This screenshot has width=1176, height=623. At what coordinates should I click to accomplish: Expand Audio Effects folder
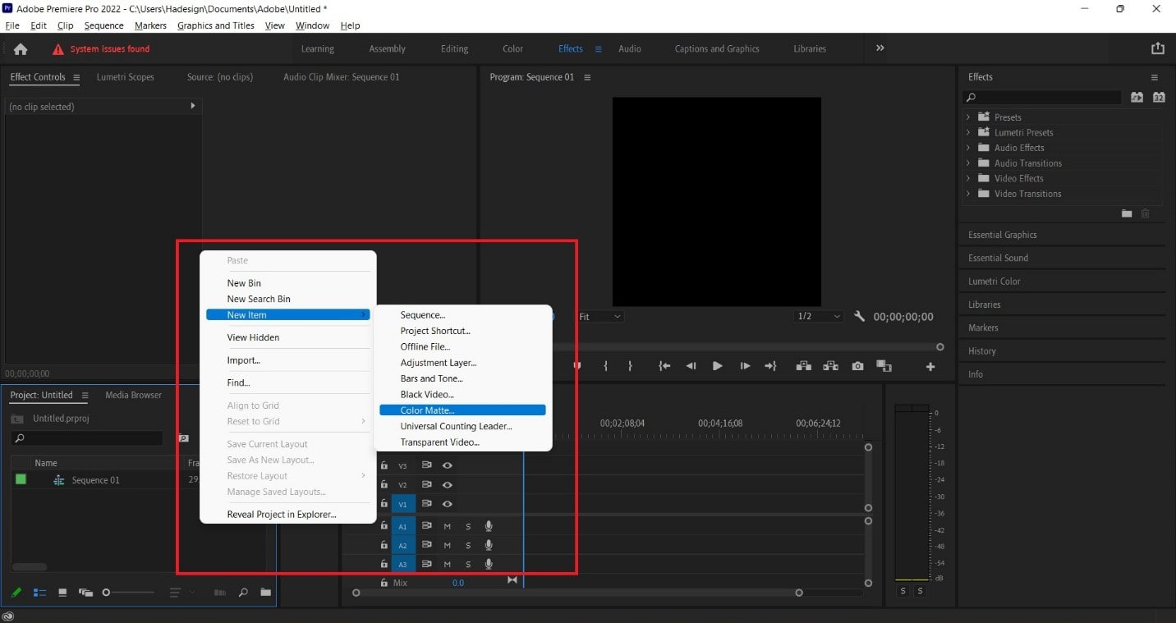(968, 148)
